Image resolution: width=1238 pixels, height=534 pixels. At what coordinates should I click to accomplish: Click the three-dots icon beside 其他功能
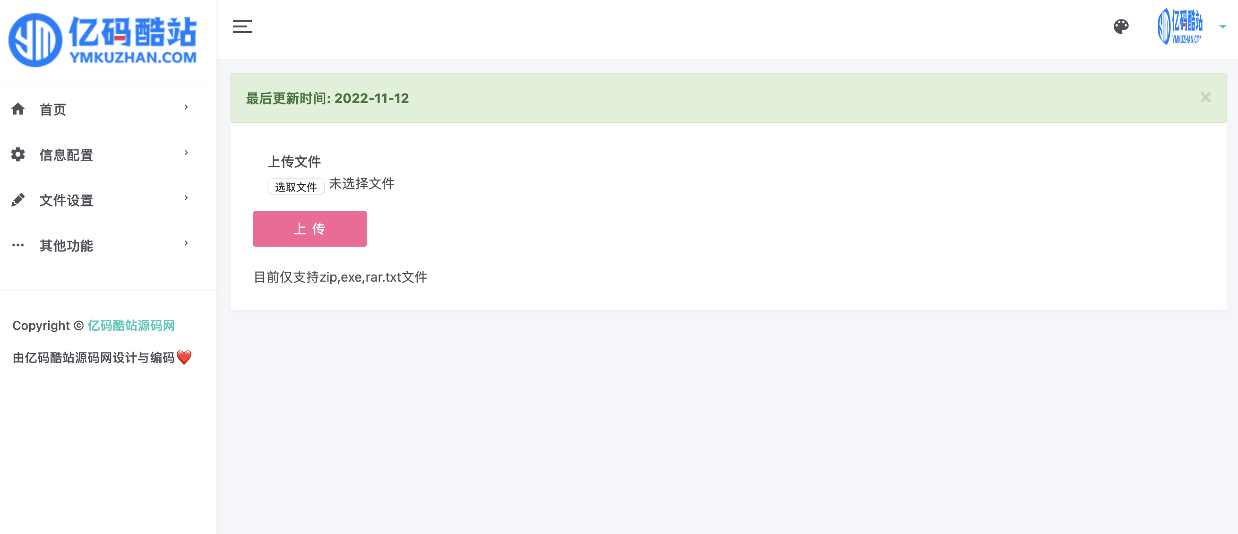point(18,245)
